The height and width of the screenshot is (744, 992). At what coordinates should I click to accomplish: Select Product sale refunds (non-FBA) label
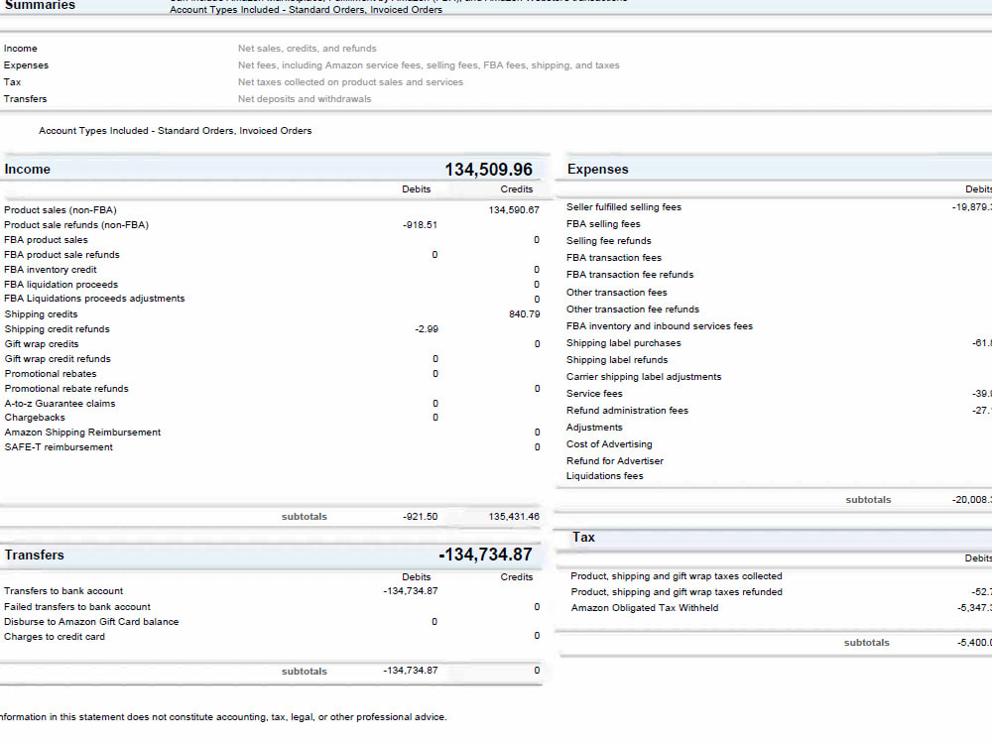coord(76,225)
